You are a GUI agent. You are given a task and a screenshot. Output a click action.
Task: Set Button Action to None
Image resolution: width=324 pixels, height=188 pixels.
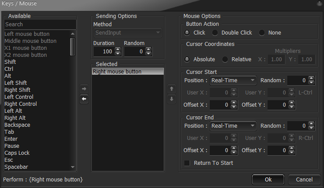[262, 33]
